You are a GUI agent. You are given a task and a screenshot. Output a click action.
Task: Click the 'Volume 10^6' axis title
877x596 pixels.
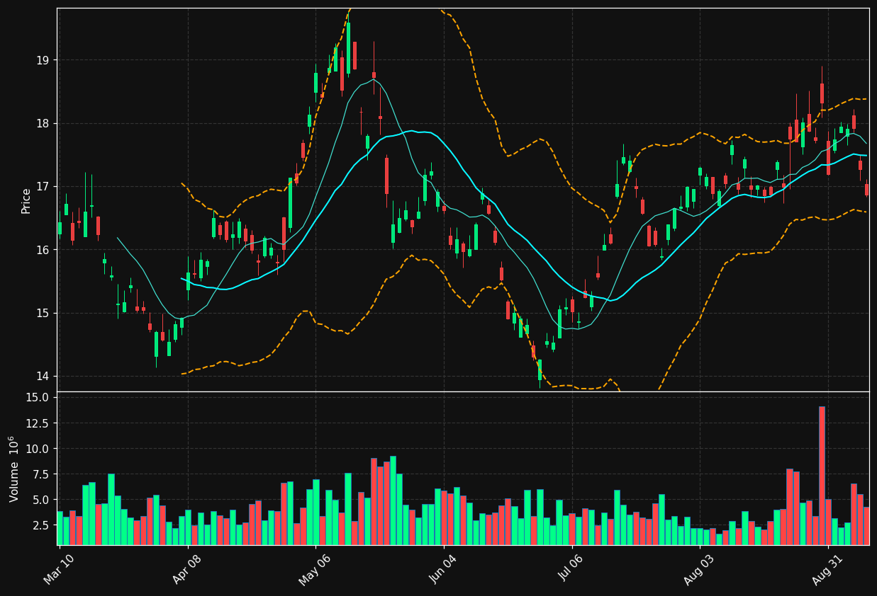(13, 469)
